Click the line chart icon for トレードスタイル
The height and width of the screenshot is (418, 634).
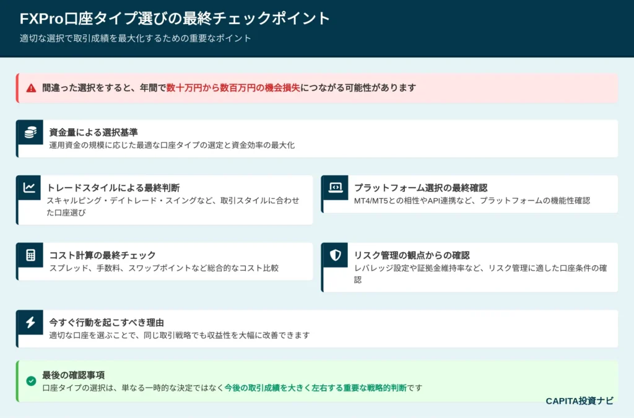[x=29, y=187]
